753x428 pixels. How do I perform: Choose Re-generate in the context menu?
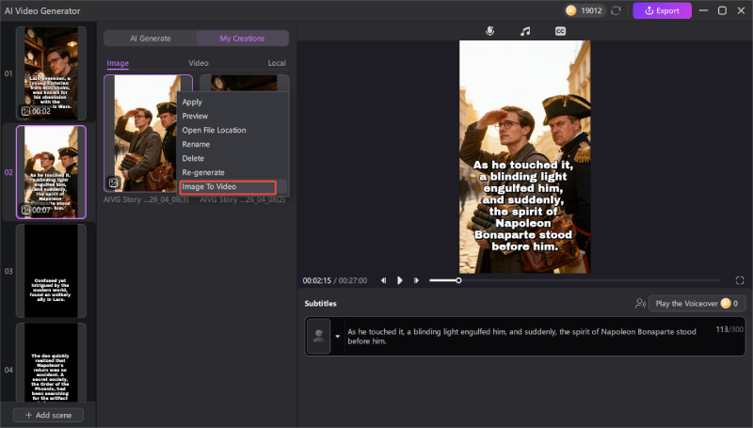[202, 173]
